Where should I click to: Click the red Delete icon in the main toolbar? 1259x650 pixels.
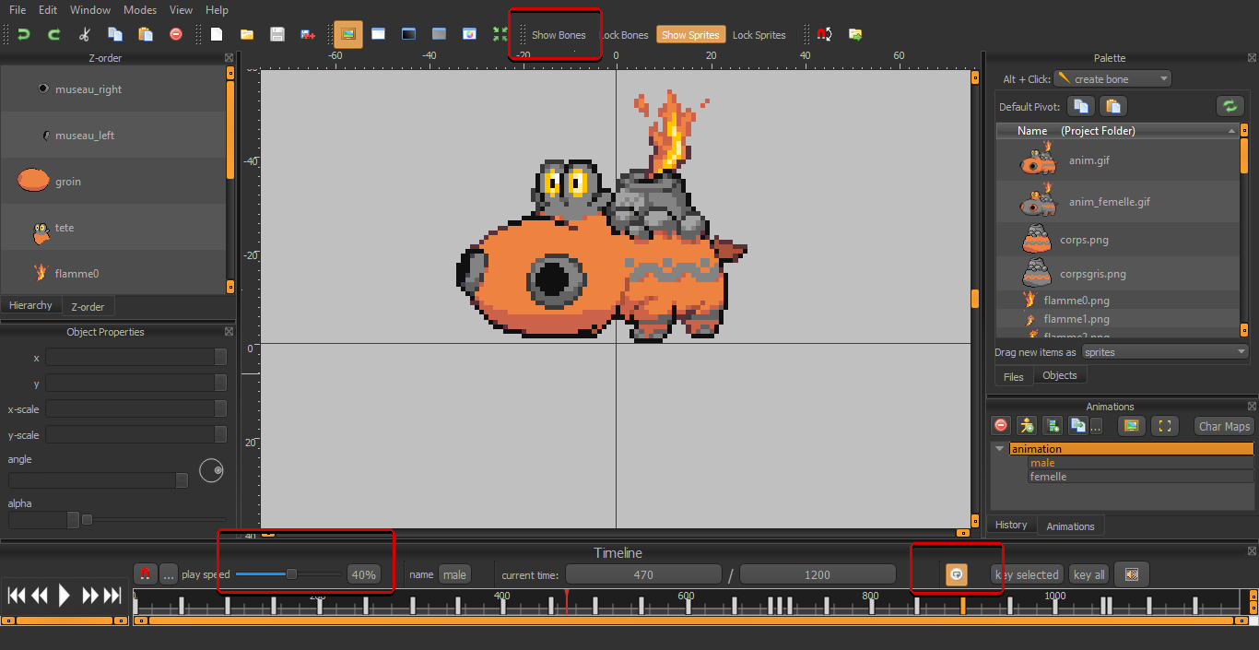click(x=176, y=34)
